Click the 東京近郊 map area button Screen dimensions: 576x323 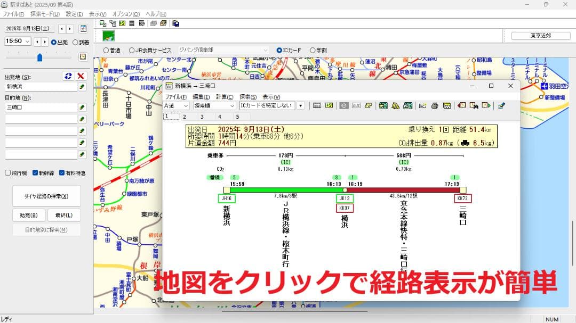540,36
